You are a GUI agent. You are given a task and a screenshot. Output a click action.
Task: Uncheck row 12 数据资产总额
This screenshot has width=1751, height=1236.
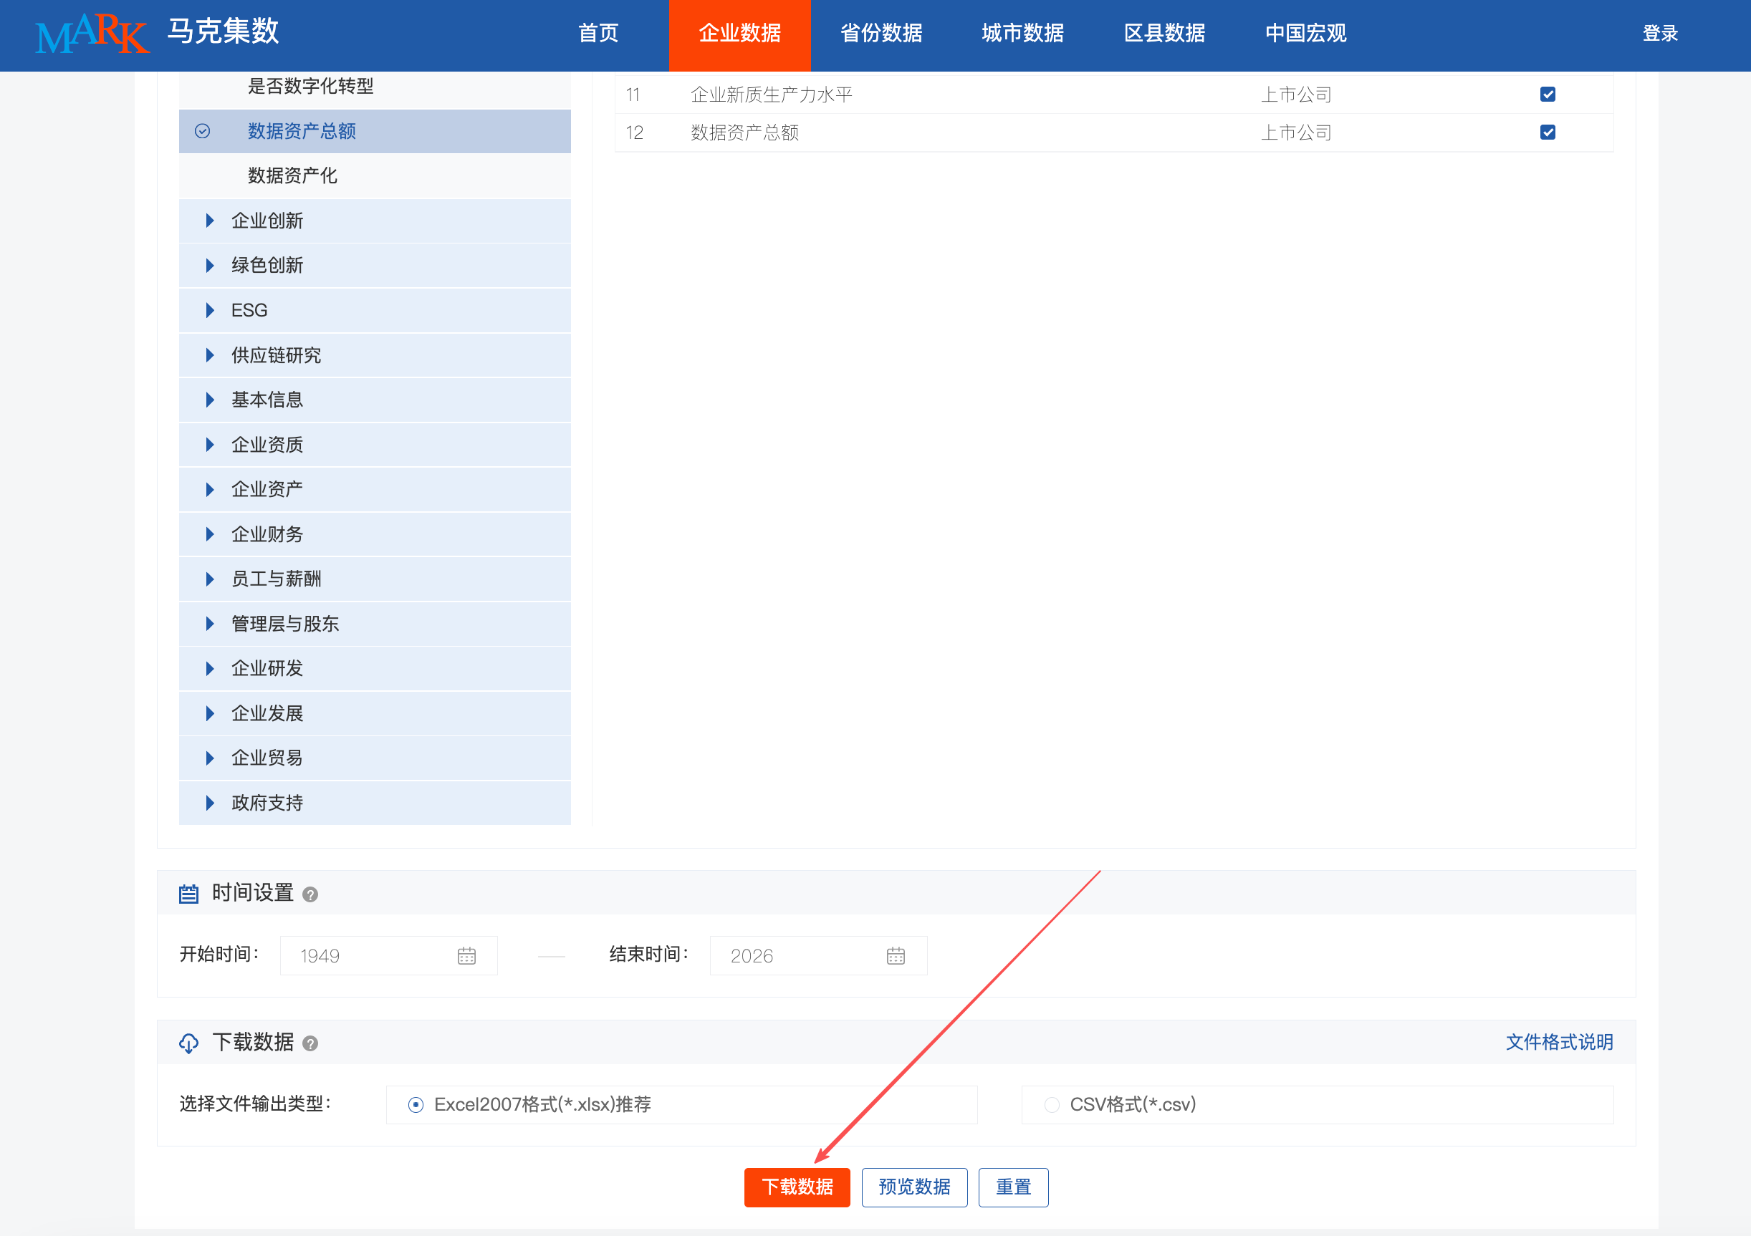1548,132
